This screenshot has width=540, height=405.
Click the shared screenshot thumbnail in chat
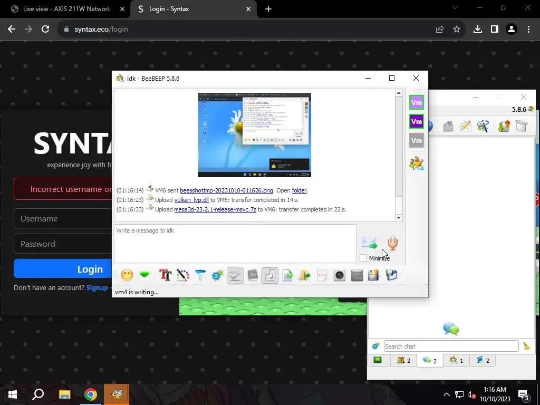tap(255, 135)
